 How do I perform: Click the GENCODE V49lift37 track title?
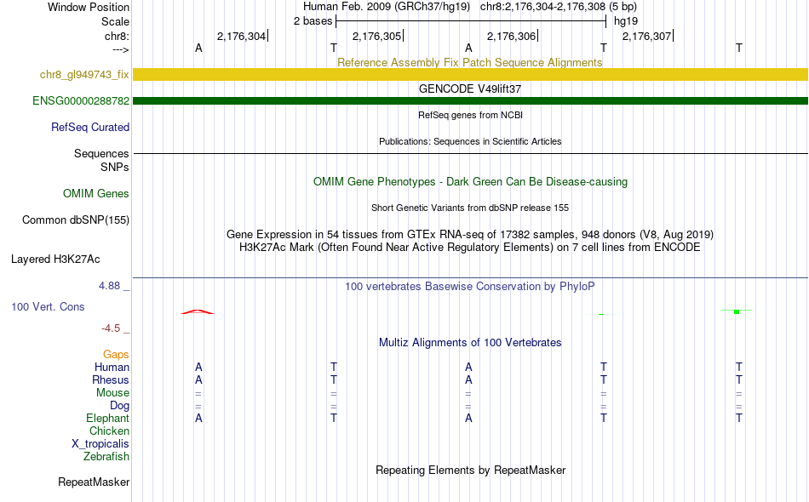tap(470, 88)
